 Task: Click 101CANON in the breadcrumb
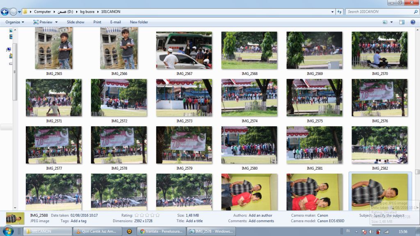[x=111, y=12]
